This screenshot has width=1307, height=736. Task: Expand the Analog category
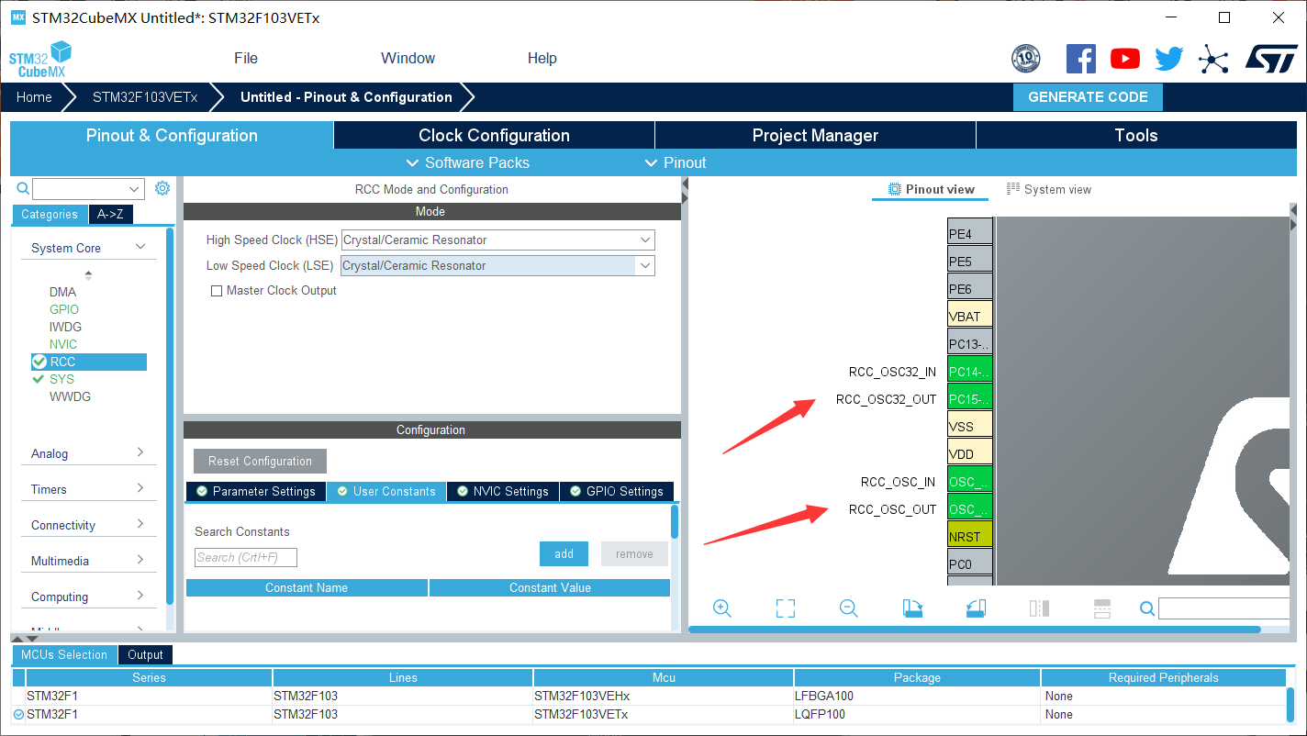tap(140, 452)
